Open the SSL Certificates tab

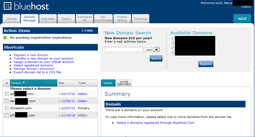click(x=103, y=19)
